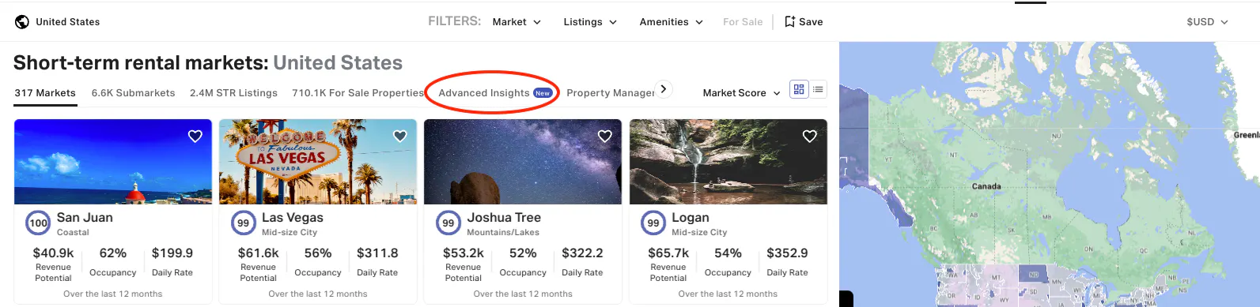Expand the Listings filter dropdown

pyautogui.click(x=590, y=22)
